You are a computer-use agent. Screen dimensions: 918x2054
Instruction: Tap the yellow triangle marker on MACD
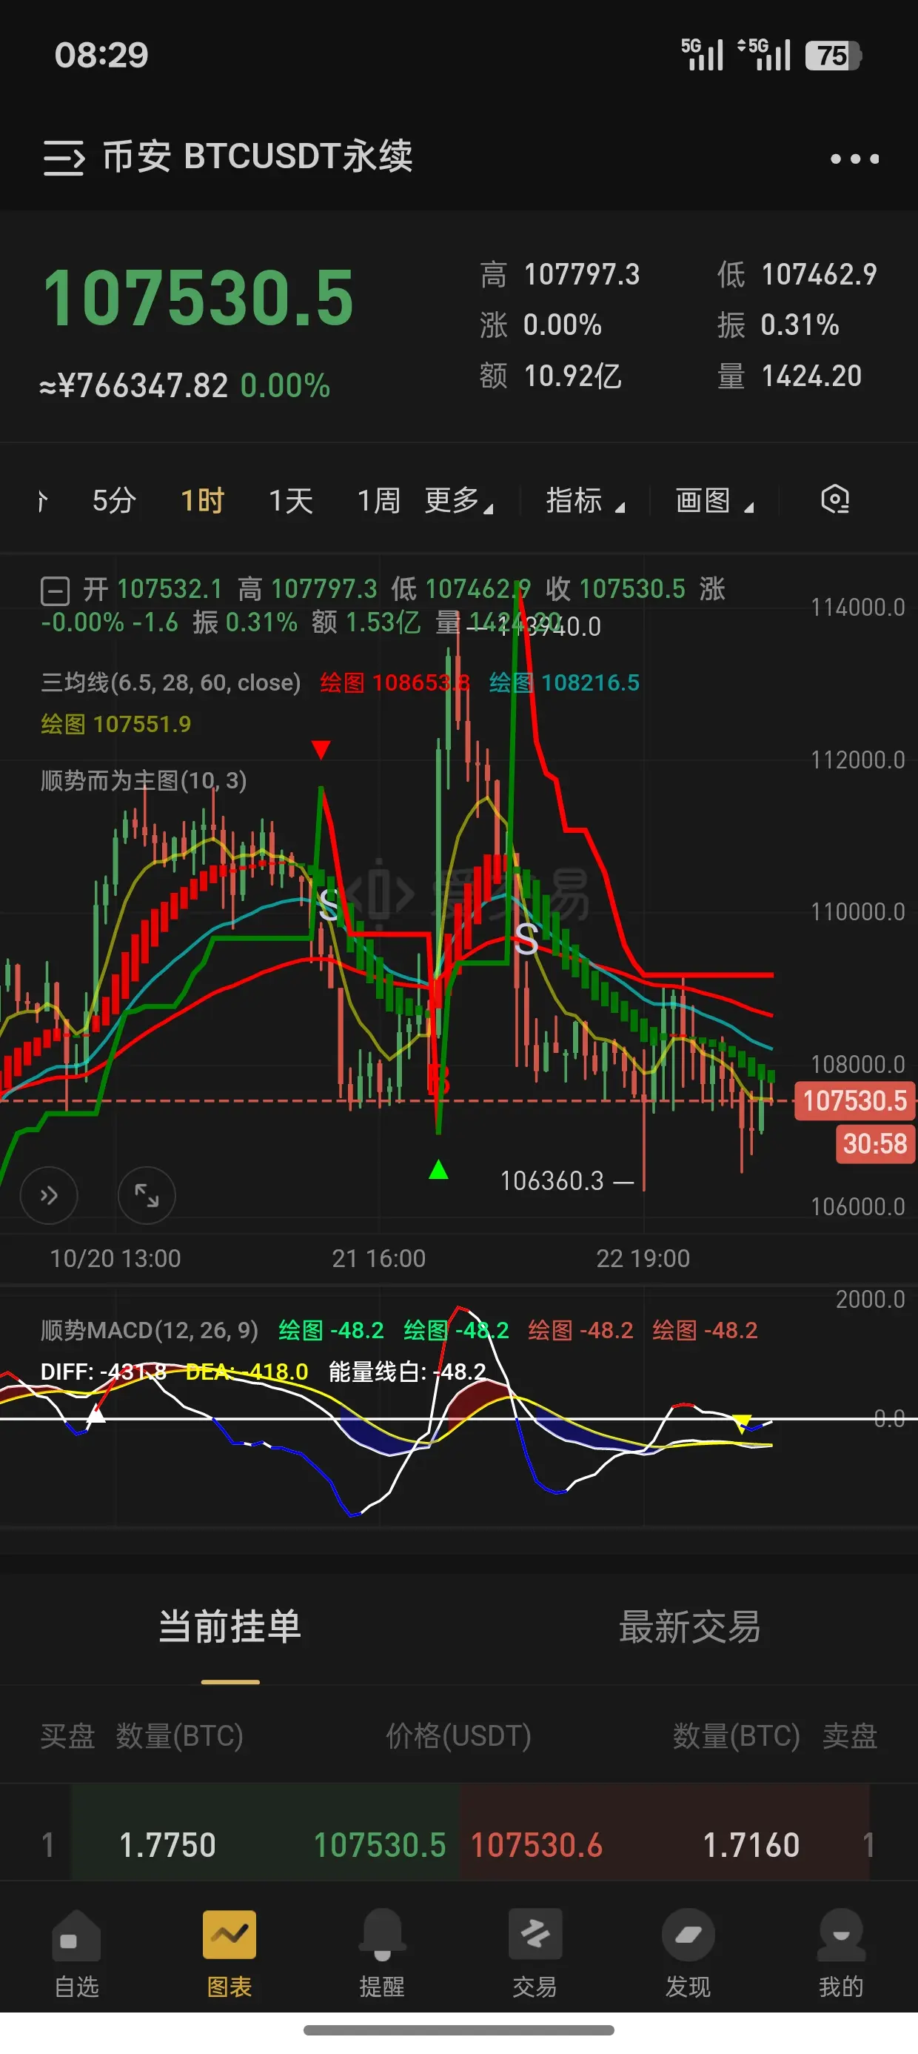(x=742, y=1423)
